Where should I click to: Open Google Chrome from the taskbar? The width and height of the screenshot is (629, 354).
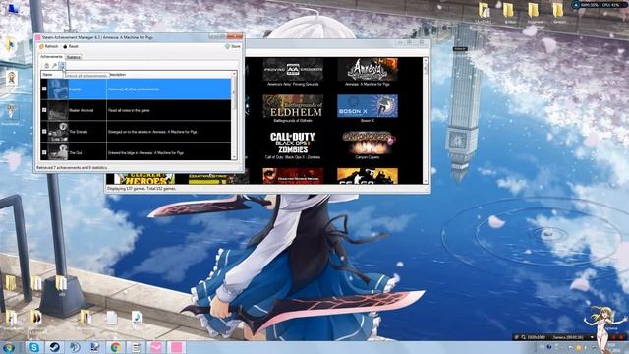pos(116,347)
